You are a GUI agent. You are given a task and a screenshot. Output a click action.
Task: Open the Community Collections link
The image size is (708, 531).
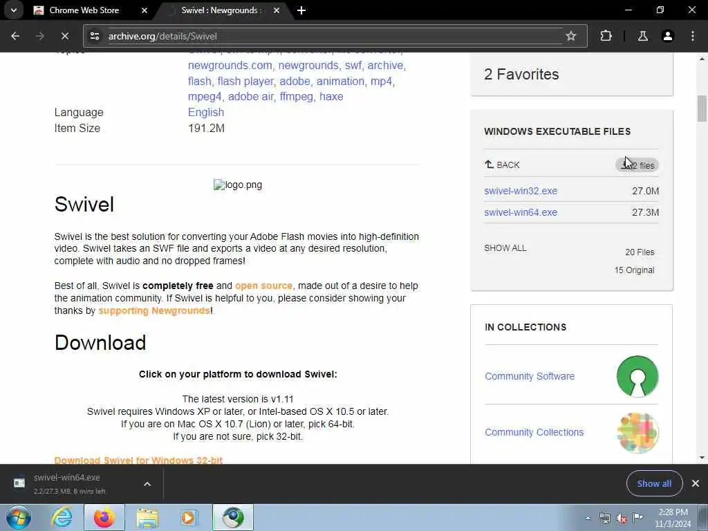[x=534, y=432]
